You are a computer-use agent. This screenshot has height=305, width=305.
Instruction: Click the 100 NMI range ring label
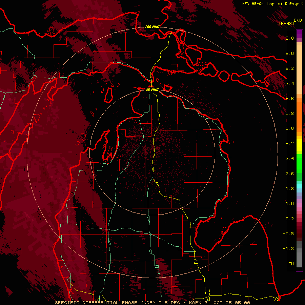pos(152,27)
